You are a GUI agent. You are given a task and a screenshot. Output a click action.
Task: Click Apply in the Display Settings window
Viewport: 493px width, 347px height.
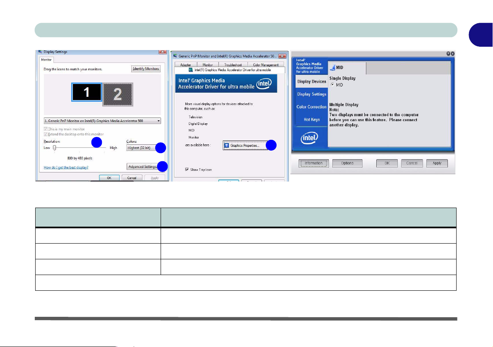155,178
